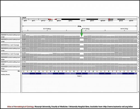Image resolution: width=140 pixels, height=109 pixels.
Task: Click data range label on 00050001A track
Action: [x=24, y=35]
